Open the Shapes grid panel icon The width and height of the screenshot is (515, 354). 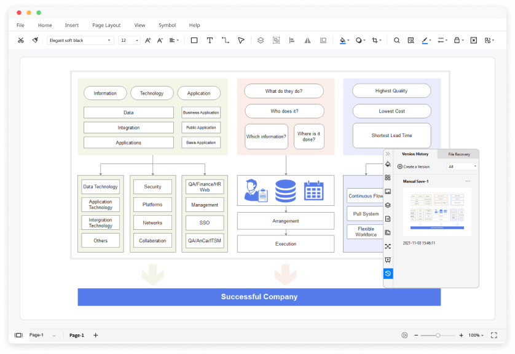point(388,178)
